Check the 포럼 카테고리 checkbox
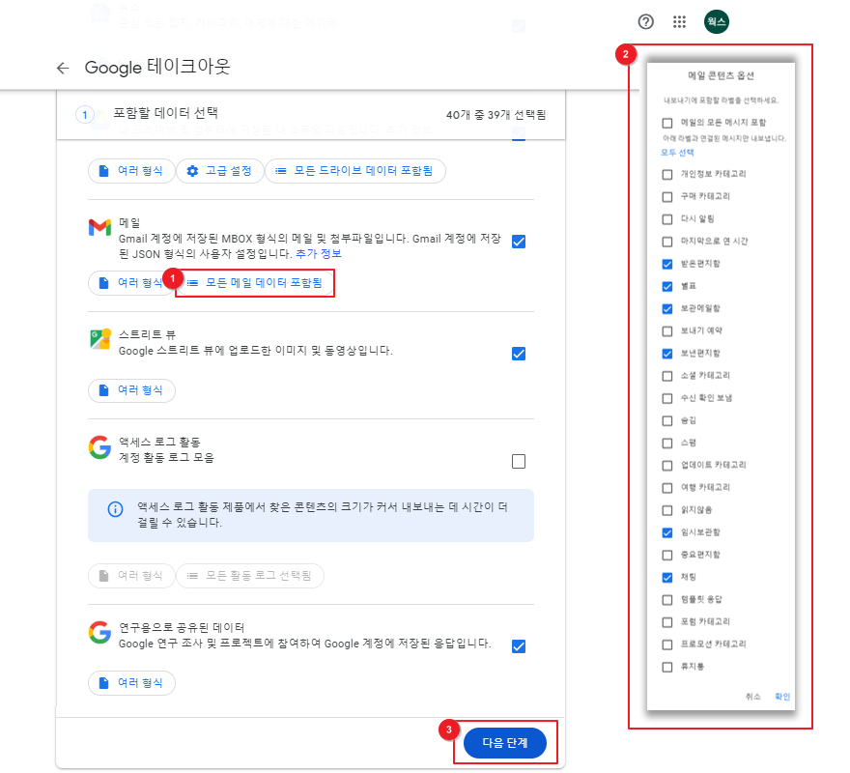The height and width of the screenshot is (773, 850). tap(667, 622)
